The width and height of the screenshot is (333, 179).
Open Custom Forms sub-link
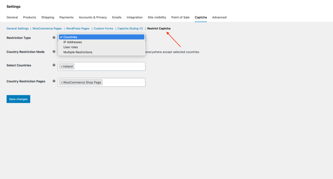click(103, 28)
